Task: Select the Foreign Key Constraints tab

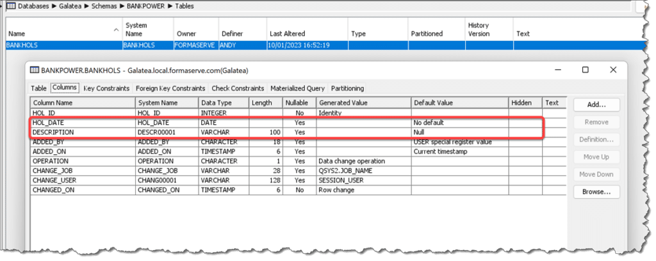Action: [x=170, y=88]
